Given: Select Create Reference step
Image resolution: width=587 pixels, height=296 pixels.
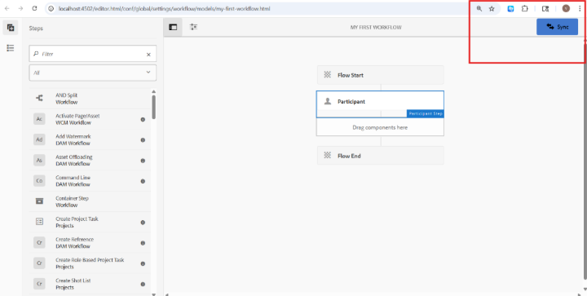Looking at the screenshot, I should 90,242.
